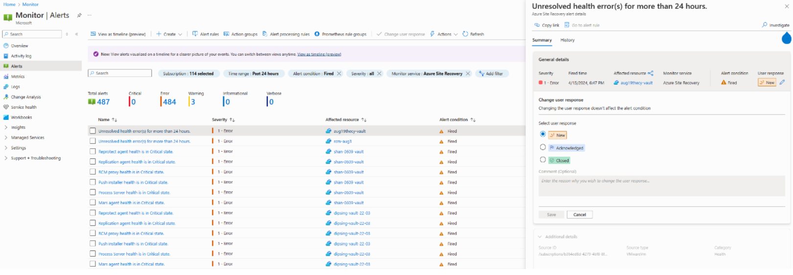This screenshot has width=793, height=275.
Task: Remove the Monitor service filter
Action: click(x=468, y=74)
